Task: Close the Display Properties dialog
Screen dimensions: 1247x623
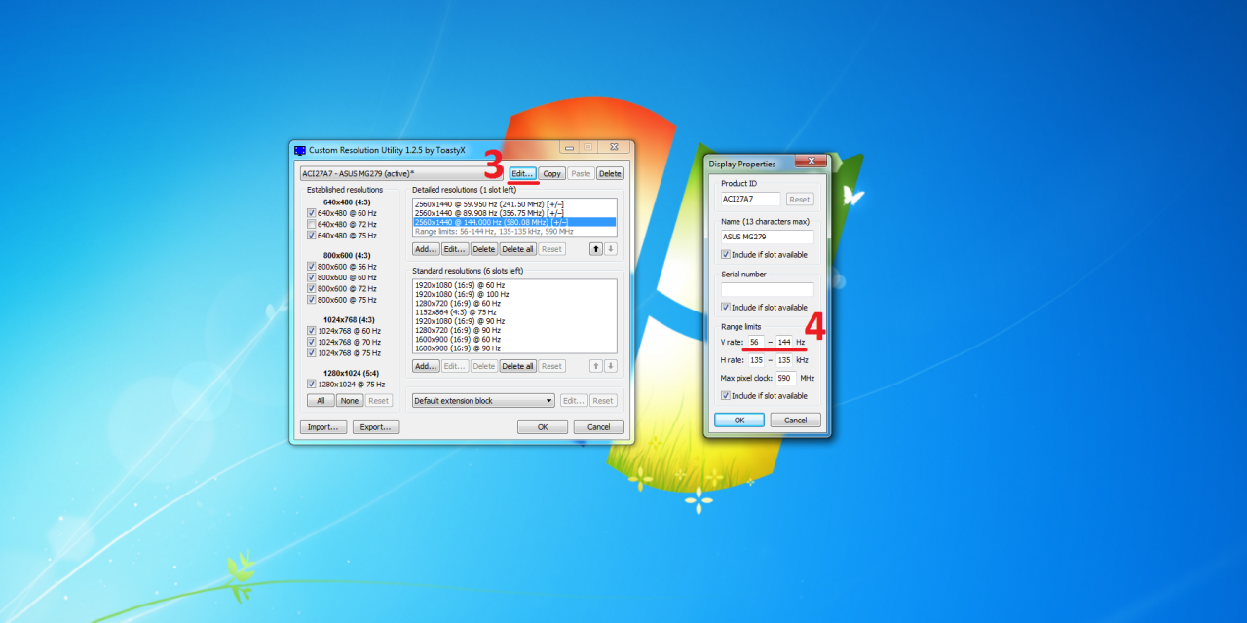Action: (811, 163)
